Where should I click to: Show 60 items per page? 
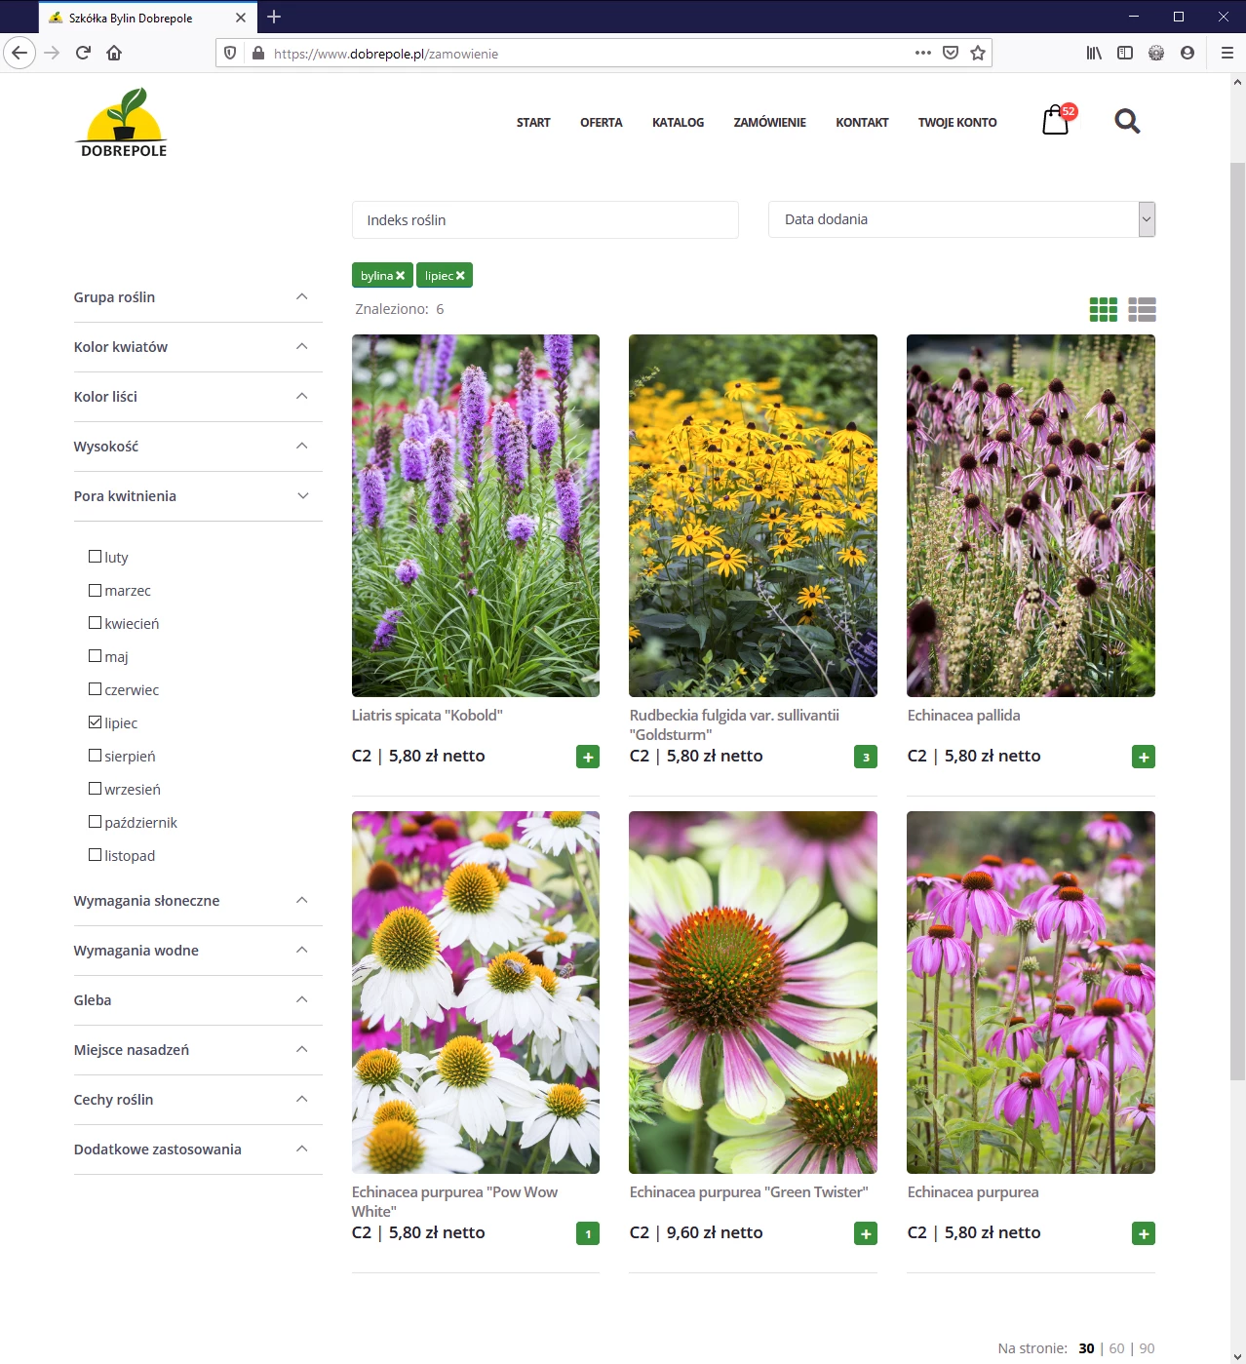(1116, 1348)
